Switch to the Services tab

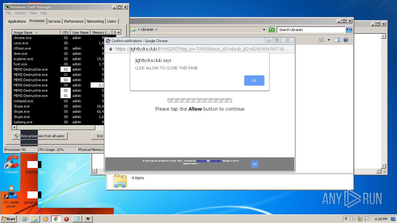click(x=54, y=21)
